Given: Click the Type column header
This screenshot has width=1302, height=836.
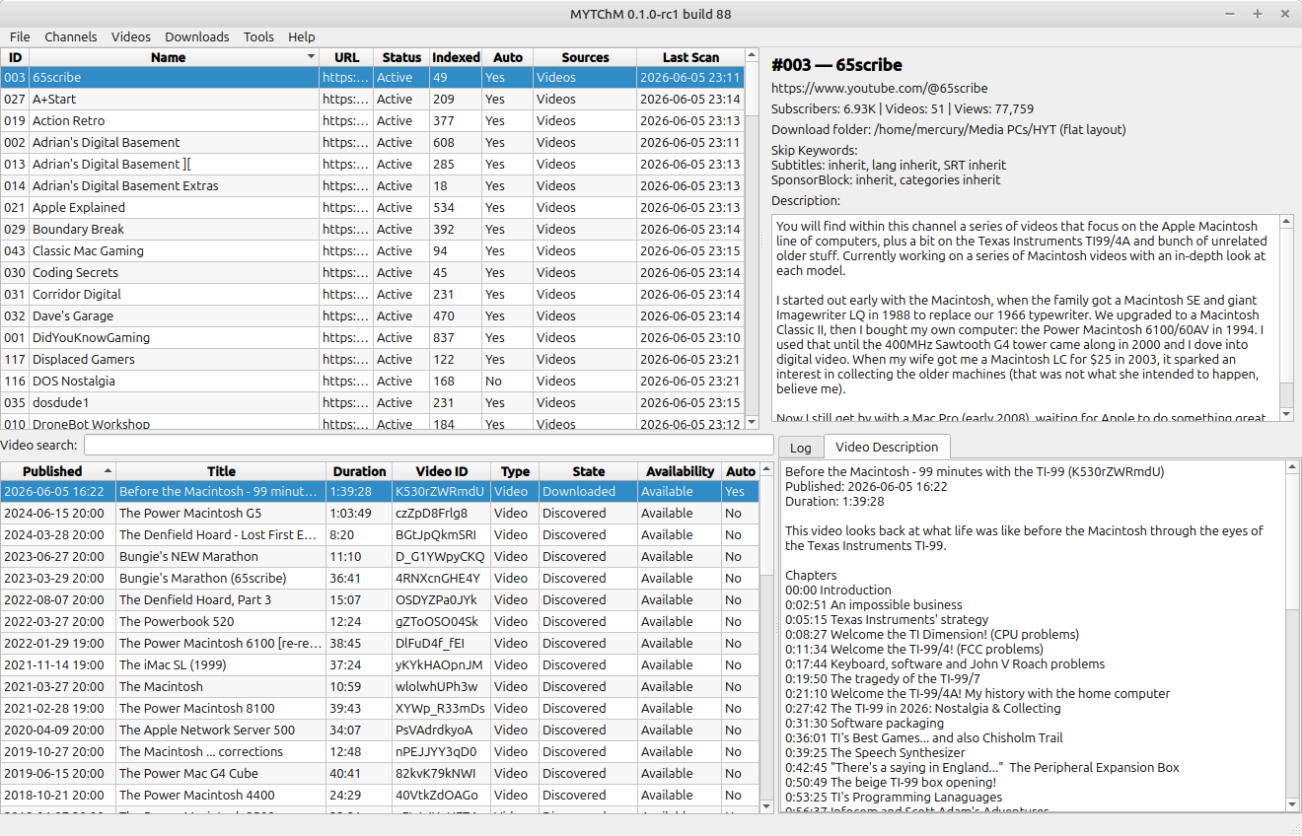Looking at the screenshot, I should [515, 471].
